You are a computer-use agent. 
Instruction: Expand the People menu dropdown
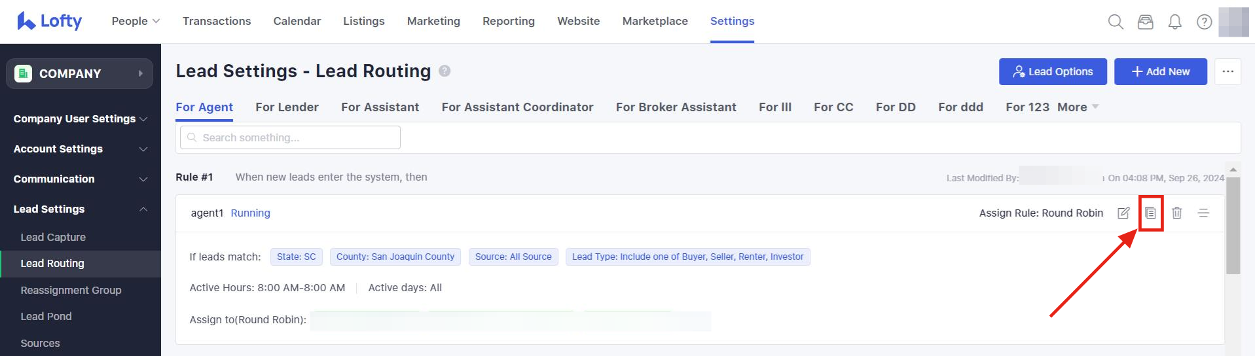tap(136, 21)
